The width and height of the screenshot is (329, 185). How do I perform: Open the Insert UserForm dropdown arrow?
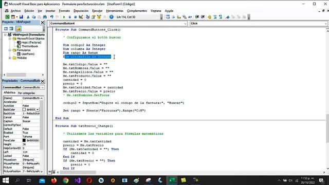(16, 17)
